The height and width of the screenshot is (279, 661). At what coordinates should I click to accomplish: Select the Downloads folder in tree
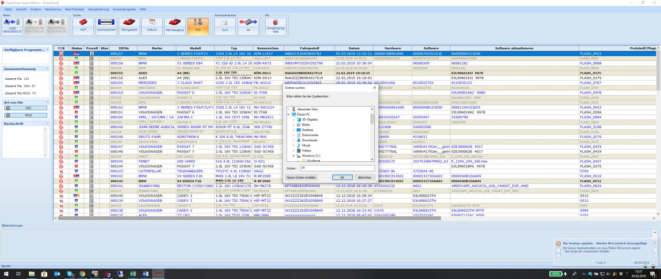coord(310,140)
